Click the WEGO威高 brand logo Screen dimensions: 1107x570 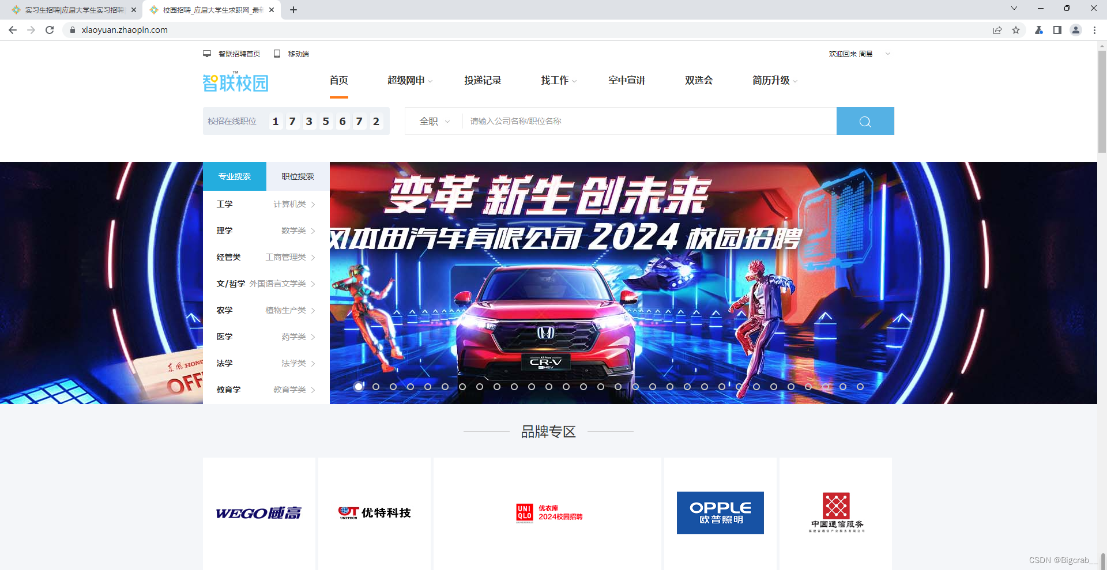(x=259, y=512)
